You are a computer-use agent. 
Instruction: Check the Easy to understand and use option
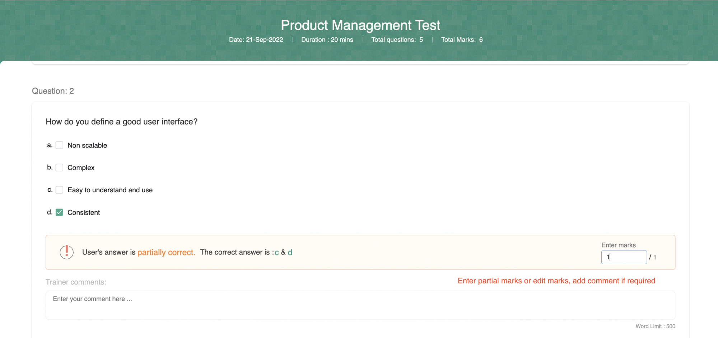click(x=59, y=190)
